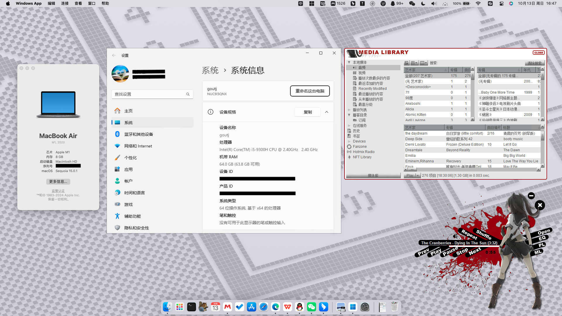Open Hotmix Radio in Media Library
This screenshot has height=316, width=562.
pyautogui.click(x=364, y=152)
